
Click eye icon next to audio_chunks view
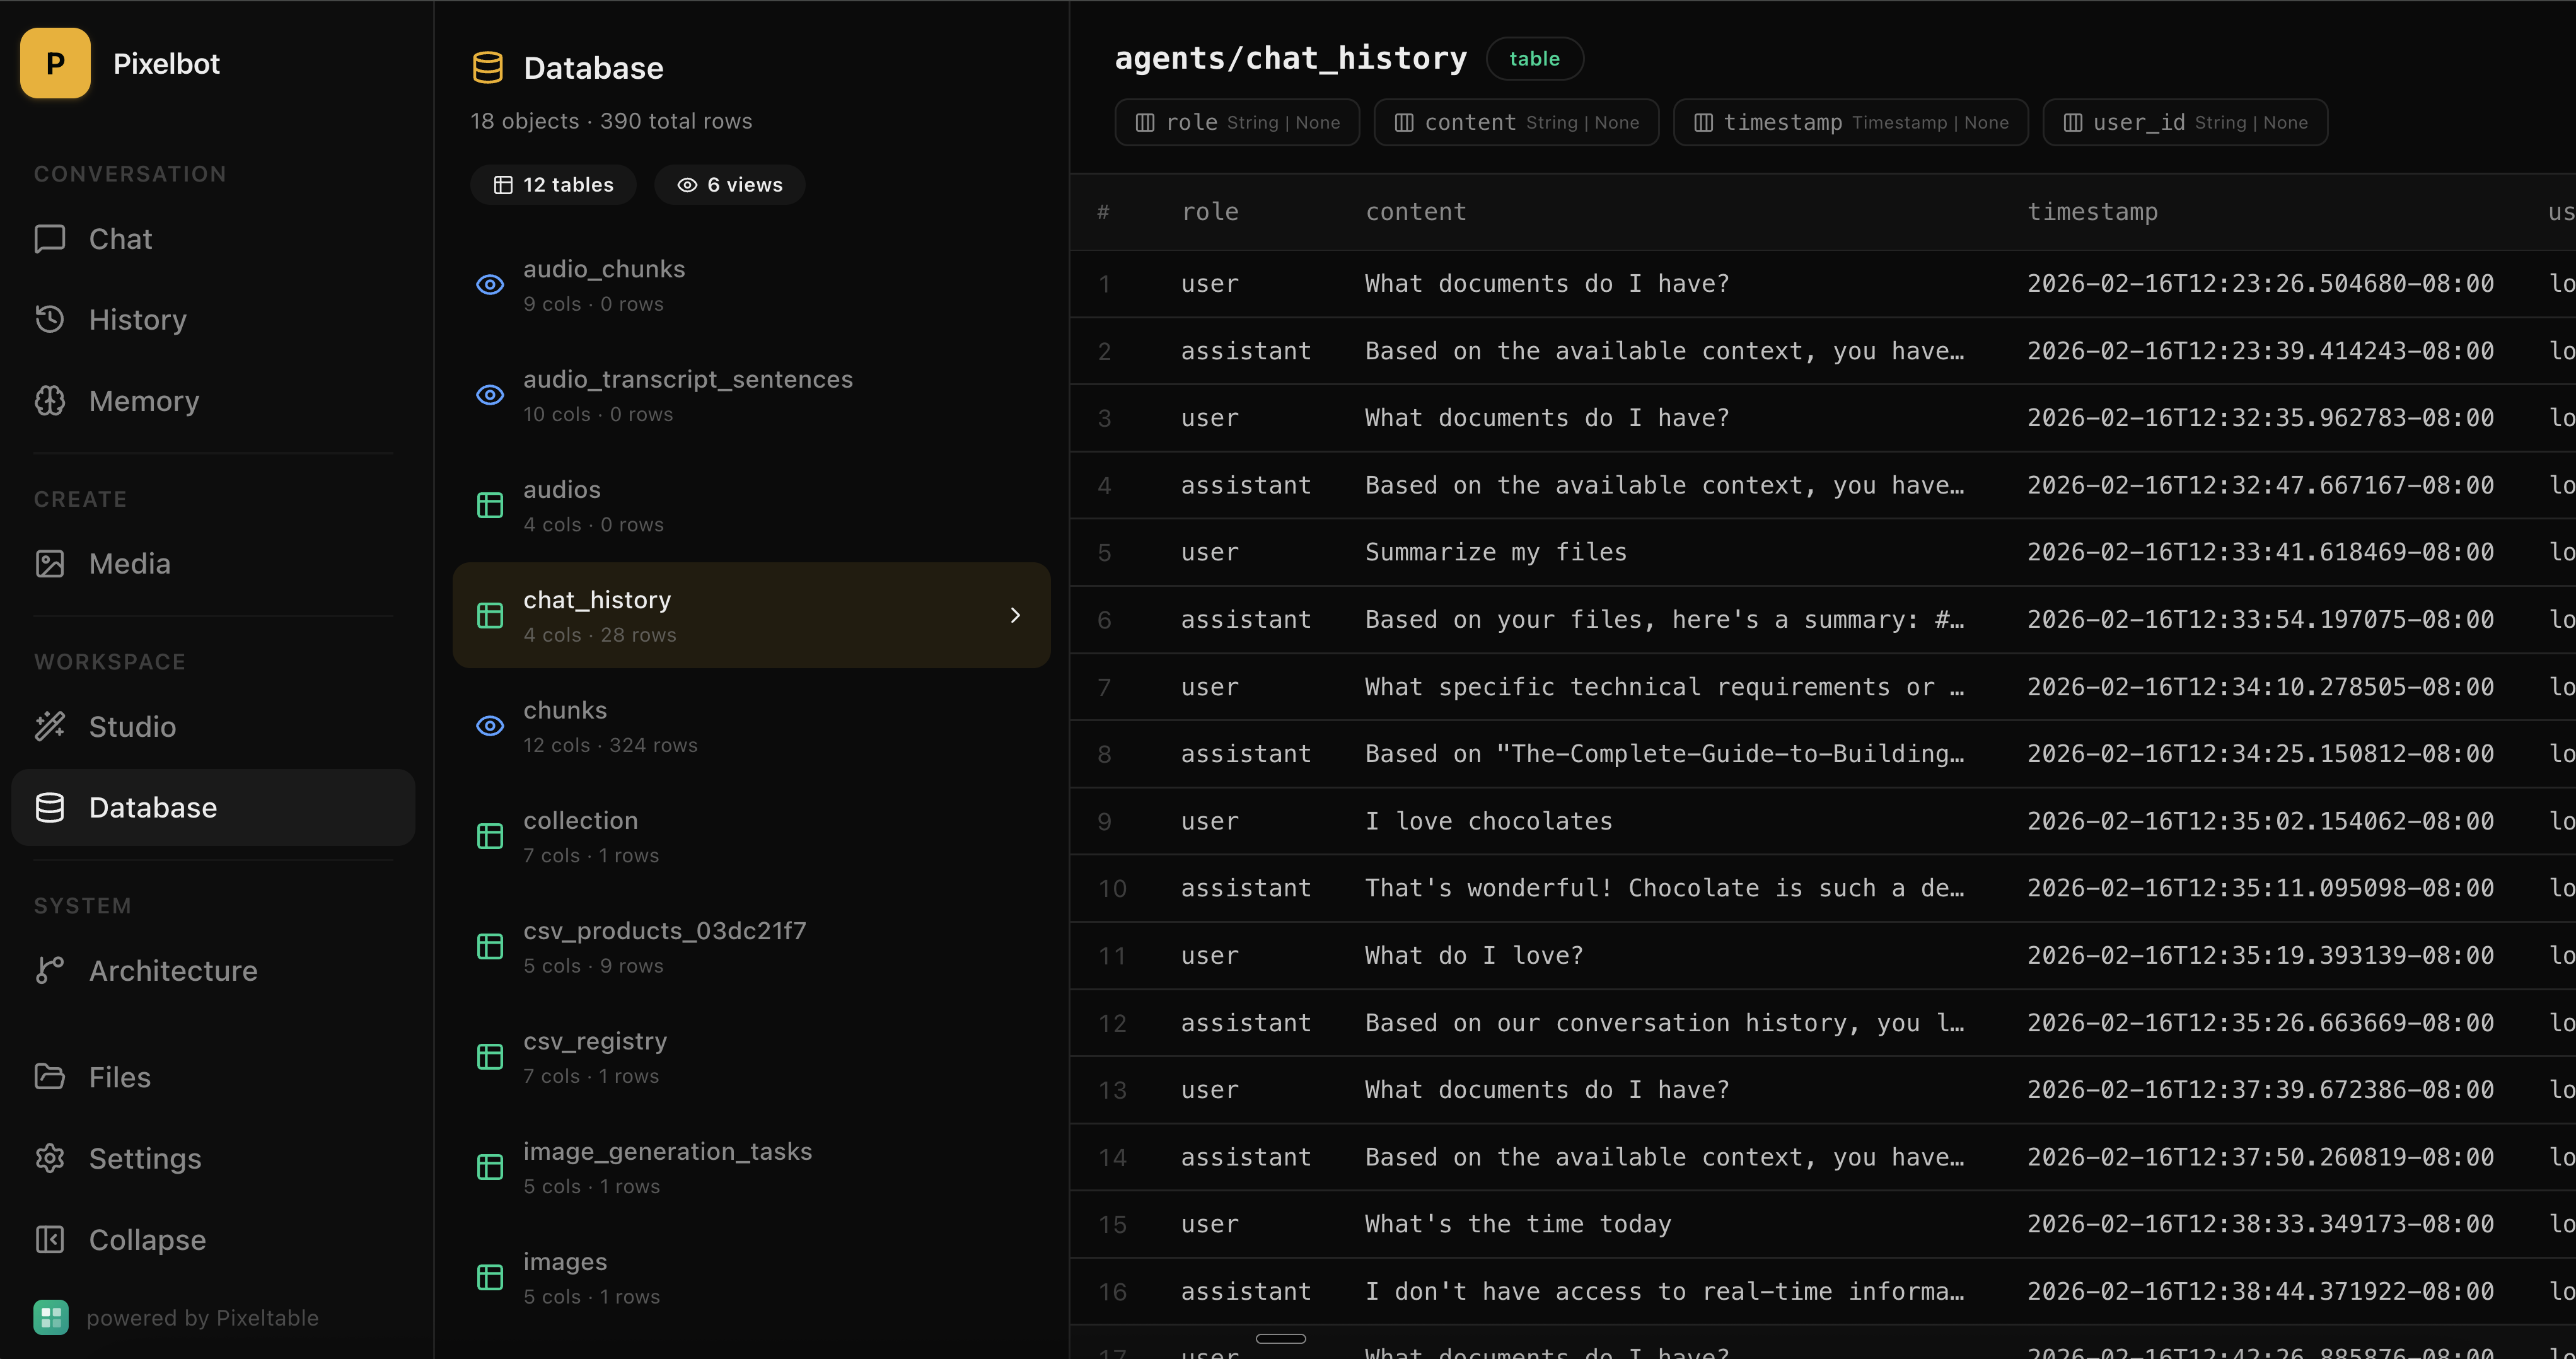(490, 285)
